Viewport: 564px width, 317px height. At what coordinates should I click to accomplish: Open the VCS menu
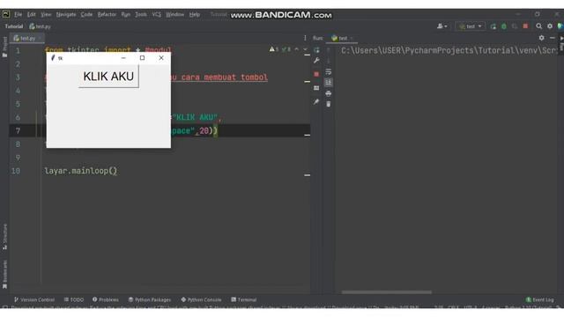click(x=157, y=15)
